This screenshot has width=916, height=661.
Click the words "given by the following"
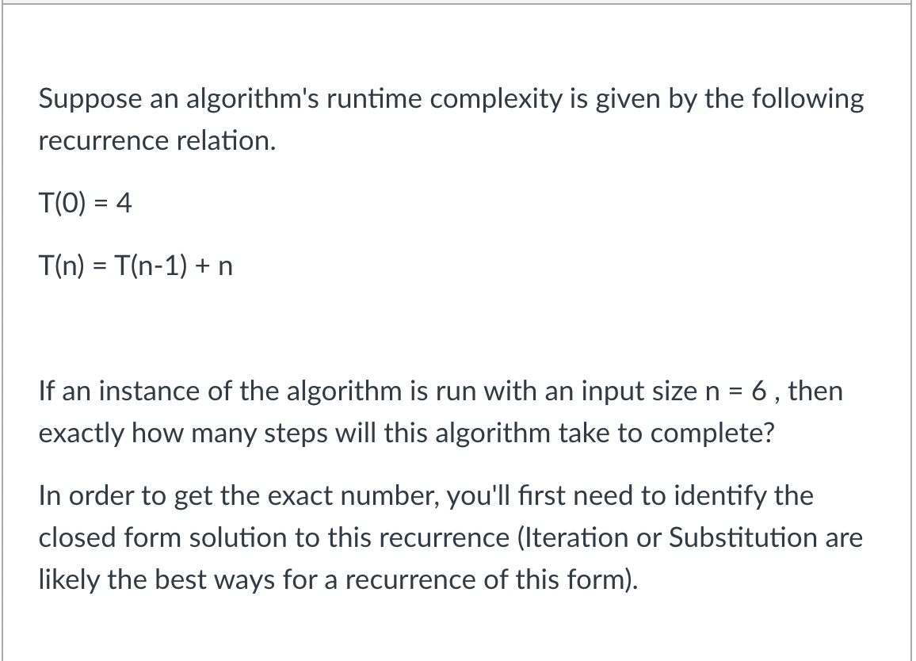point(730,99)
